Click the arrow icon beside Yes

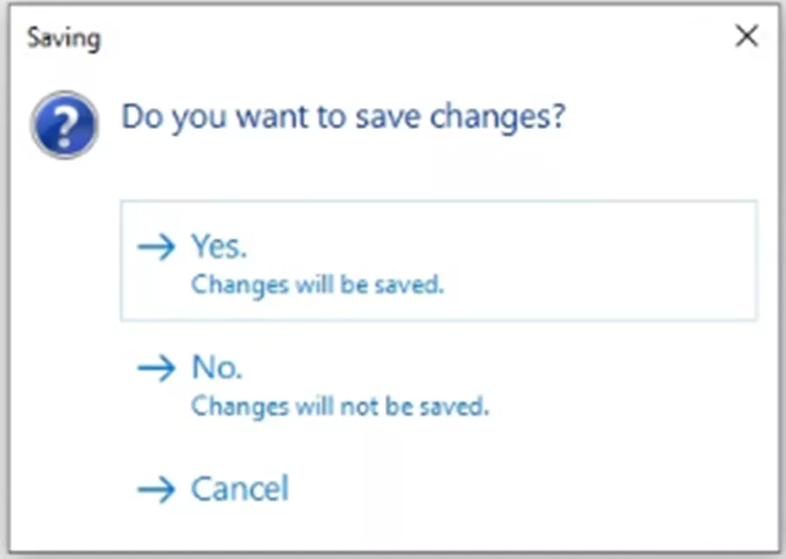[157, 247]
